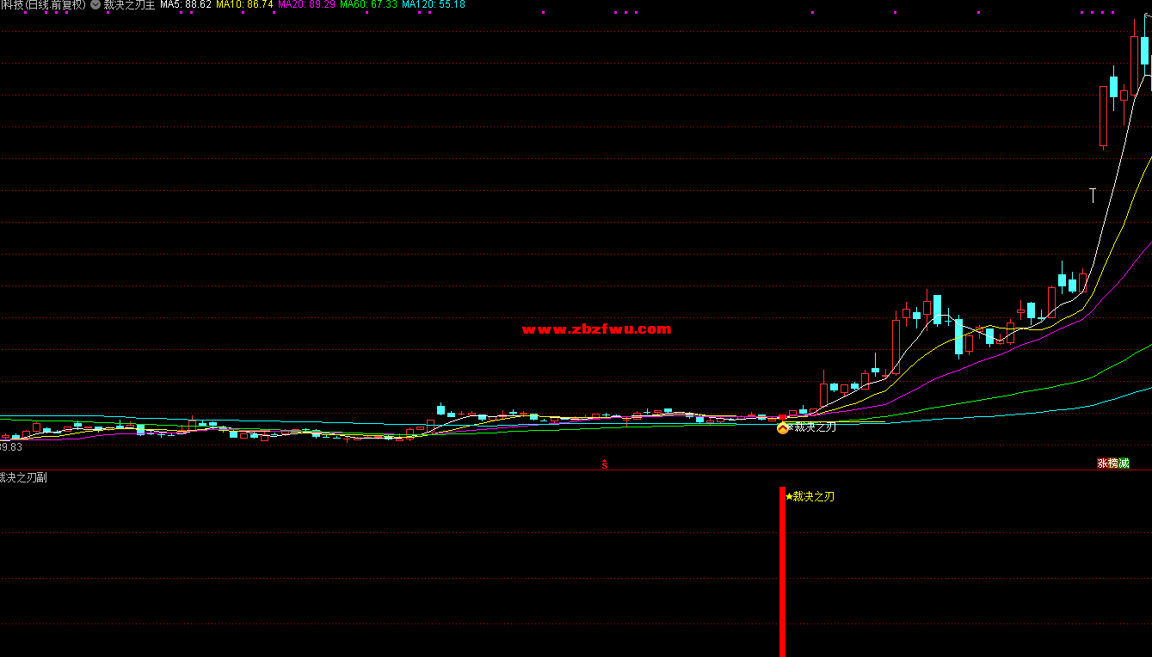1152x657 pixels.
Task: Select the magenta MA20 value label
Action: coord(306,4)
